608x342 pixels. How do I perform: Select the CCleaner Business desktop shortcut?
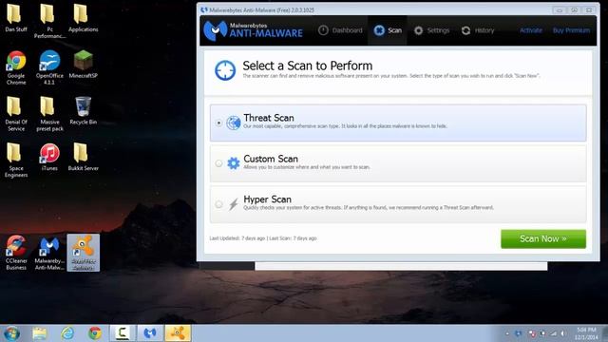[16, 253]
